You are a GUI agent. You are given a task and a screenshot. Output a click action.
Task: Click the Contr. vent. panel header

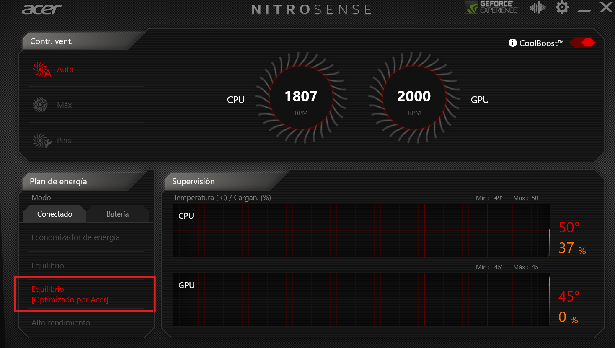(51, 41)
